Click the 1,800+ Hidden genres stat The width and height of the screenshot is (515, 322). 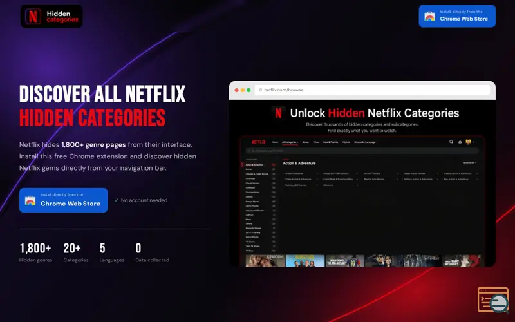[35, 252]
